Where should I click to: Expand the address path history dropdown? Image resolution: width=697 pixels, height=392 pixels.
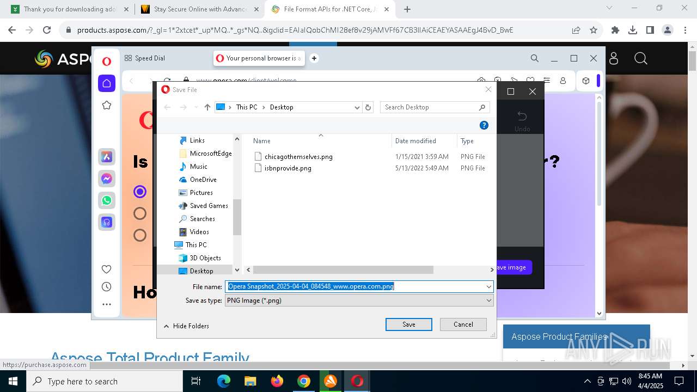[x=357, y=107]
